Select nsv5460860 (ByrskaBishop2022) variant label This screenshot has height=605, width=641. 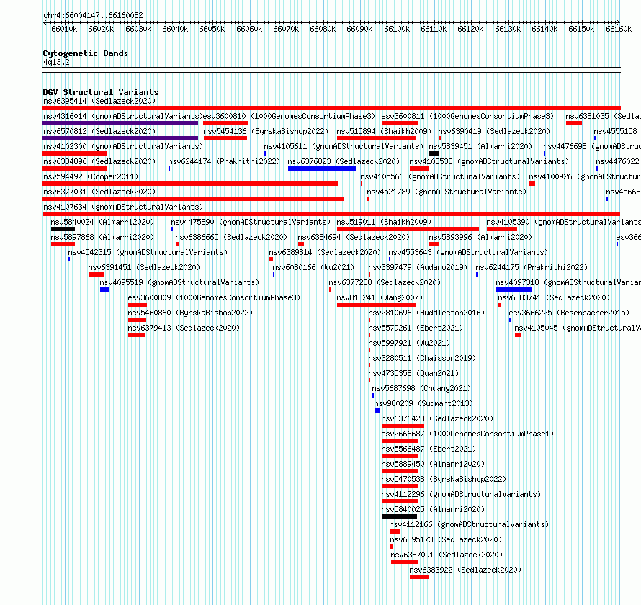(x=190, y=313)
